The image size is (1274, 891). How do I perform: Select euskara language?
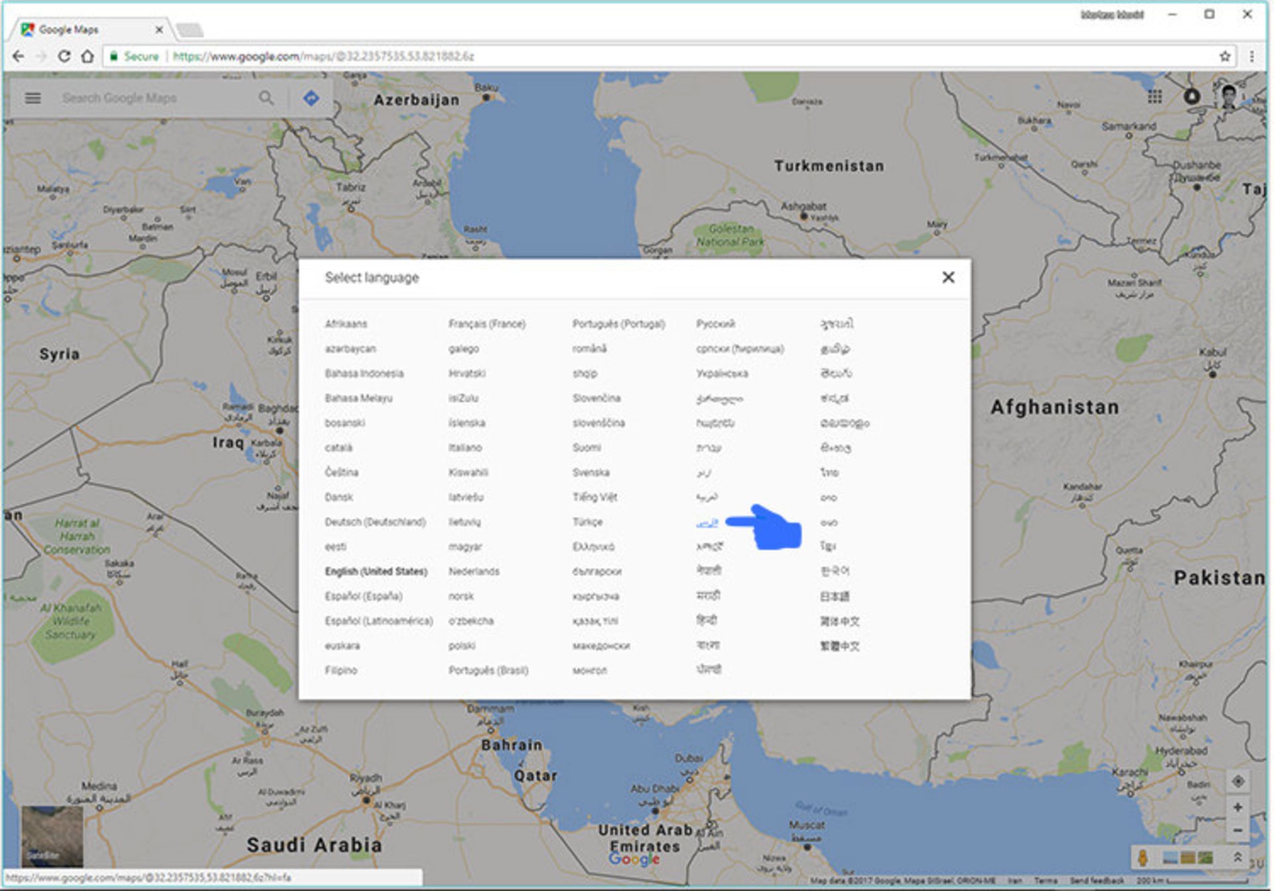point(342,646)
